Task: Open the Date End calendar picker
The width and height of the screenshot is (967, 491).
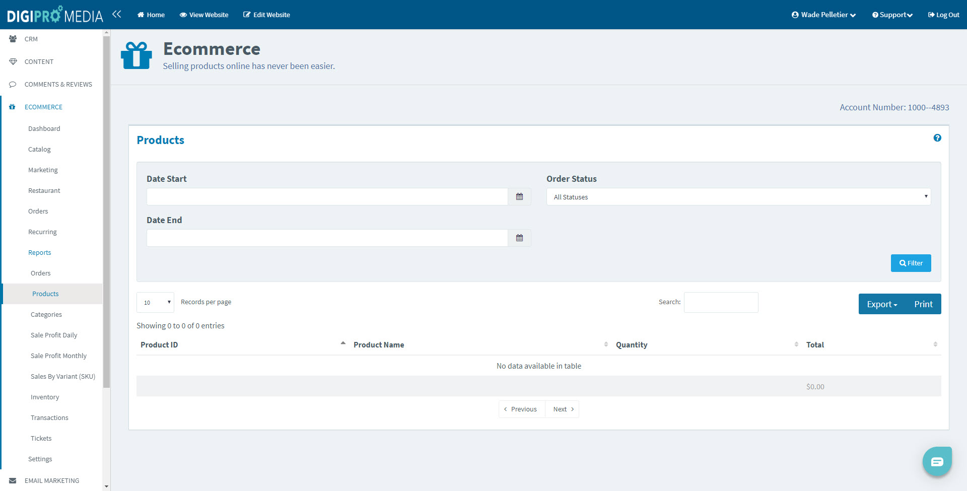Action: click(x=519, y=238)
